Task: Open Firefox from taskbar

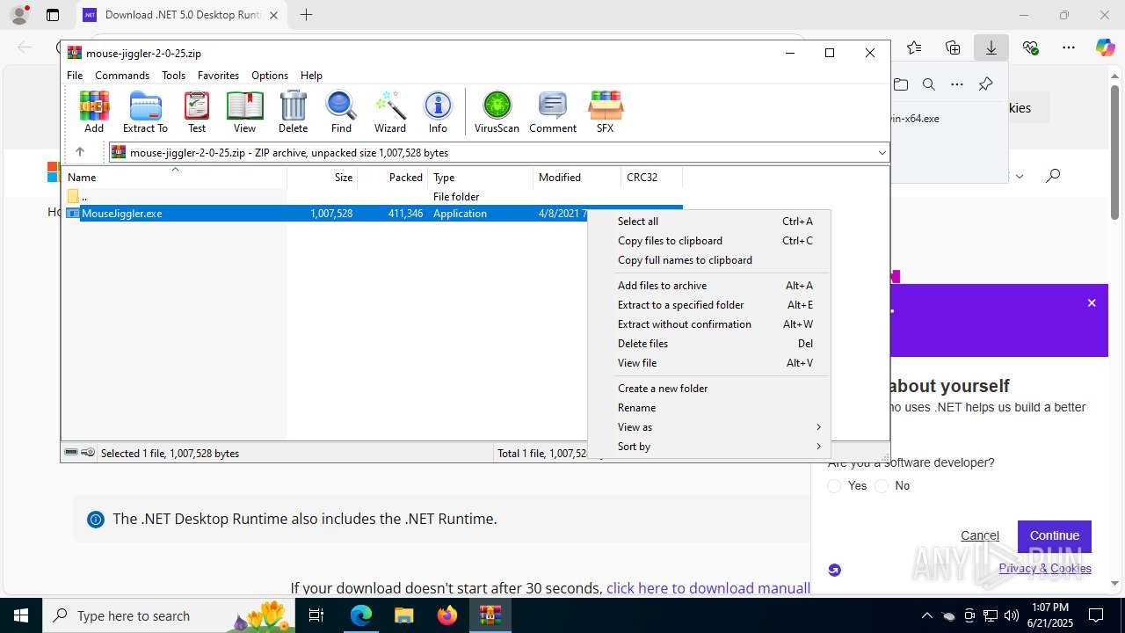Action: click(447, 615)
